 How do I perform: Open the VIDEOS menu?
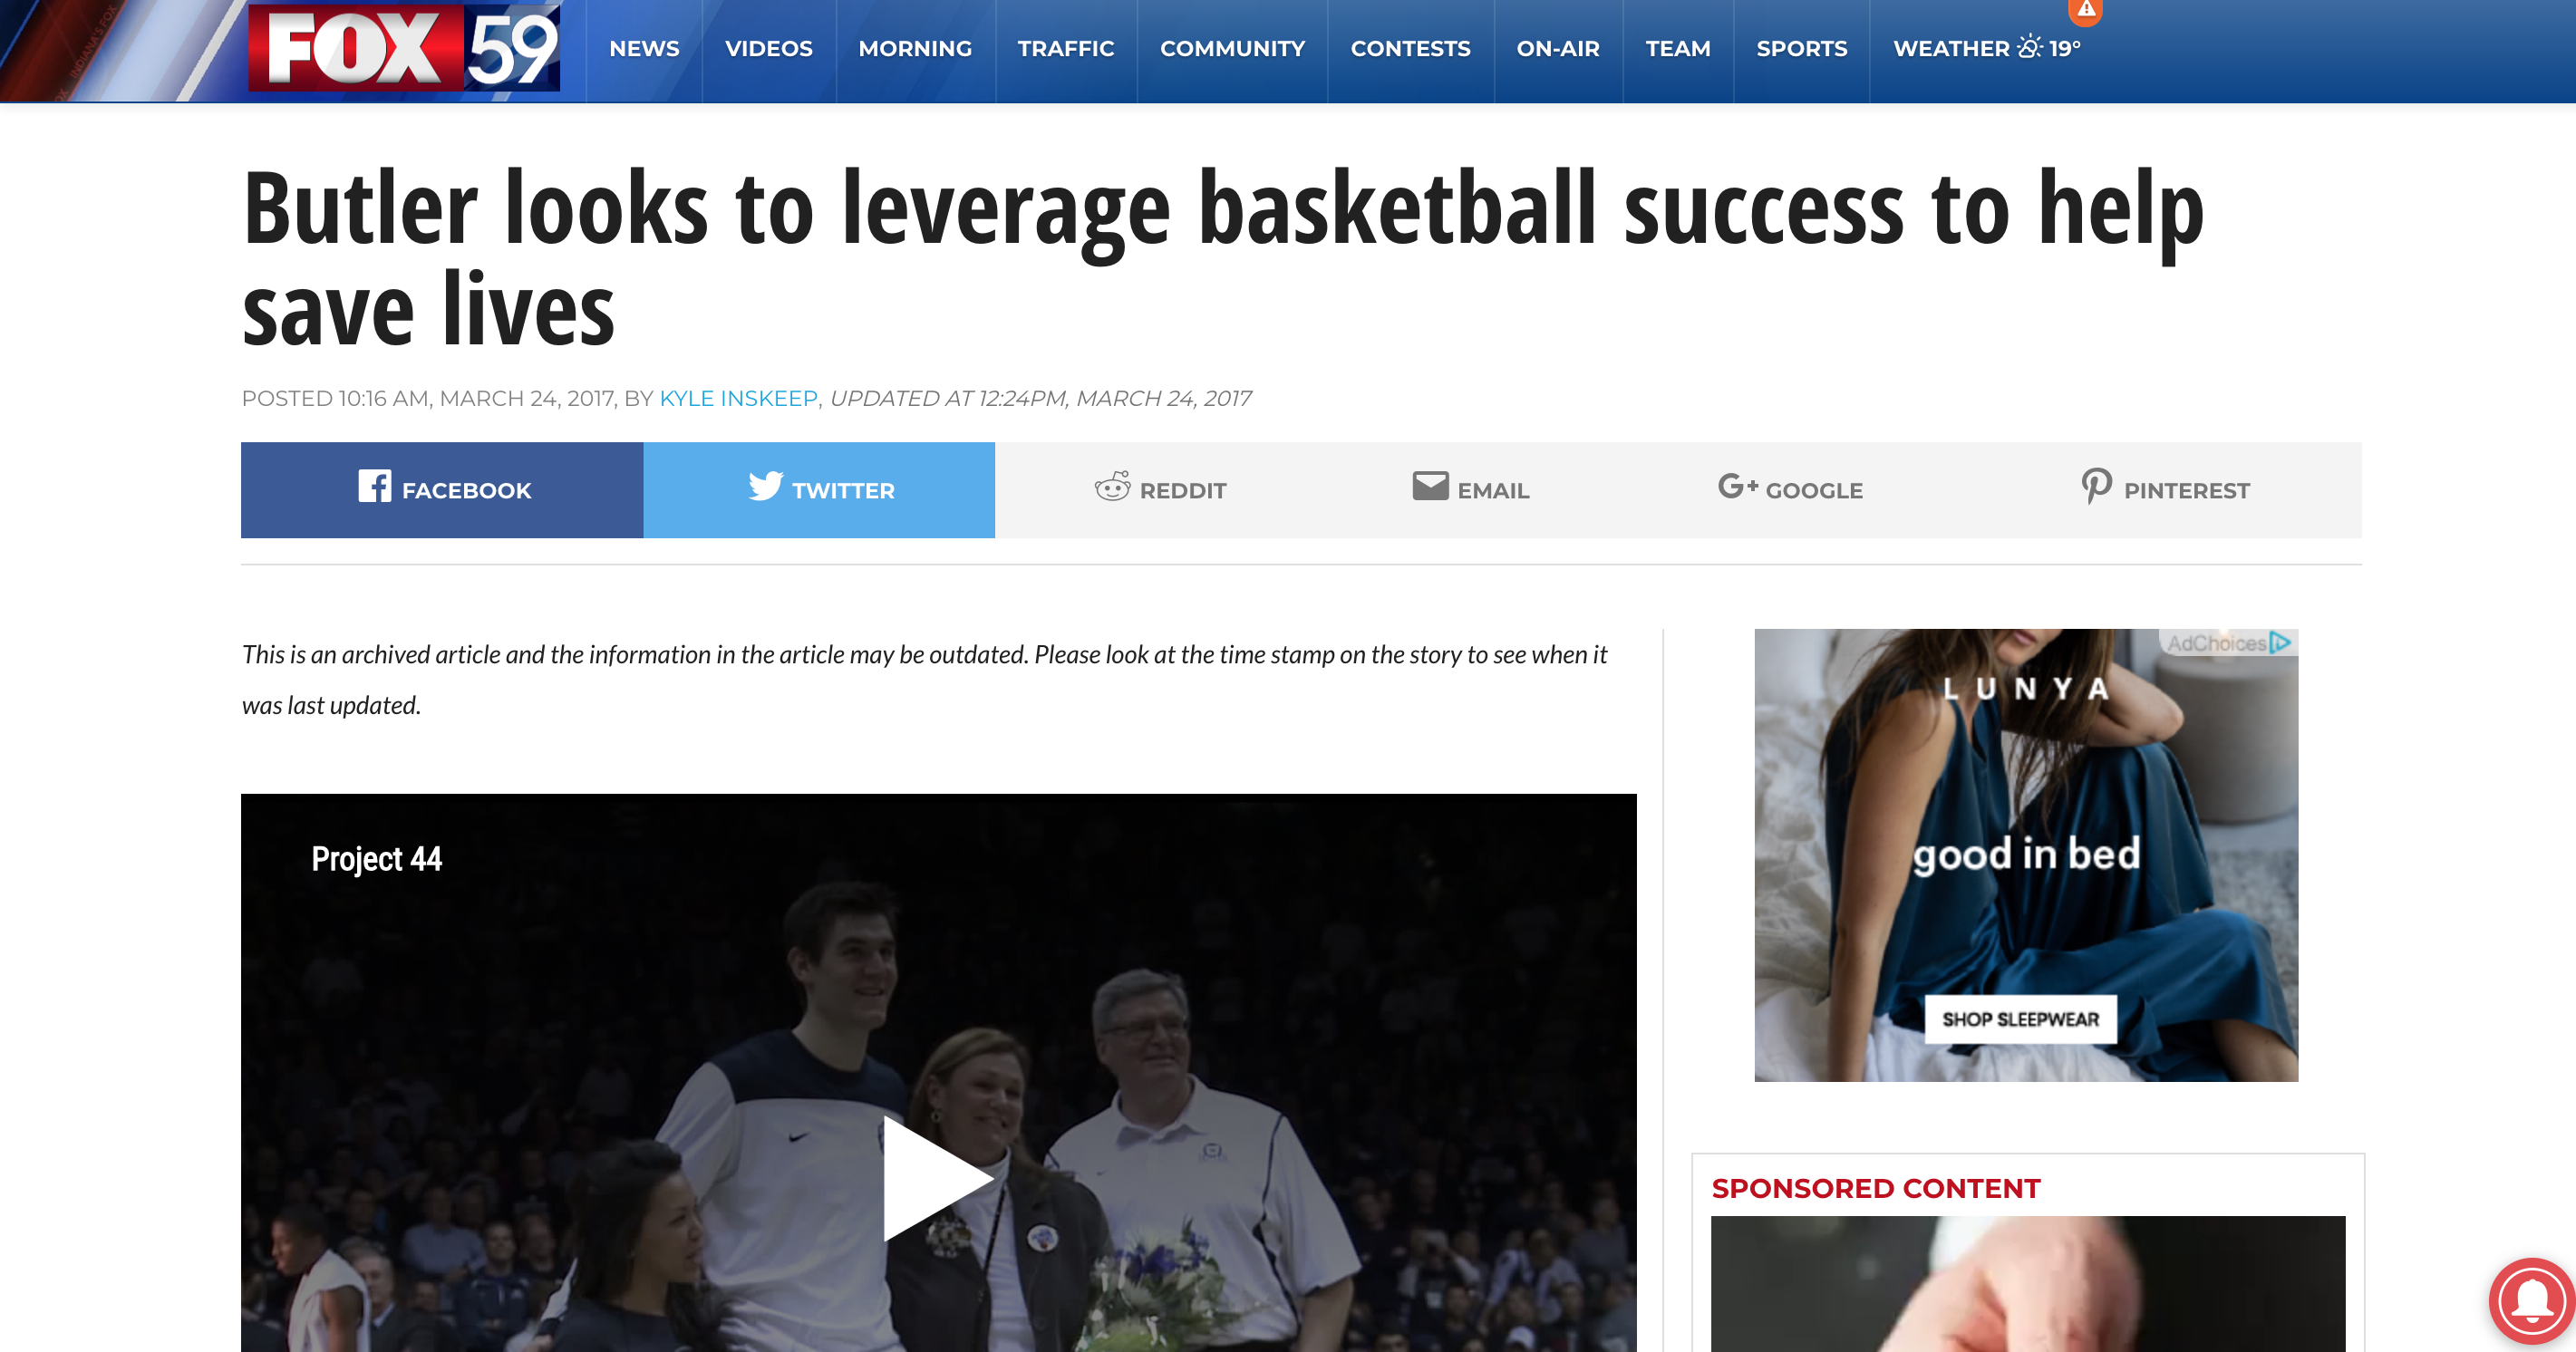pos(768,49)
